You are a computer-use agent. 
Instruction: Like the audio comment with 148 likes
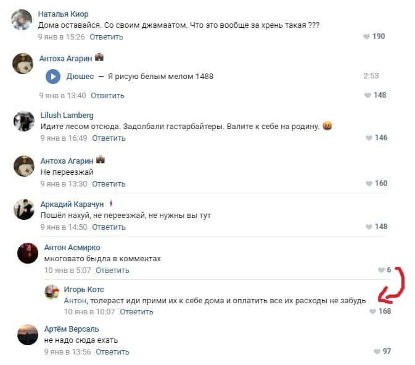click(x=368, y=95)
